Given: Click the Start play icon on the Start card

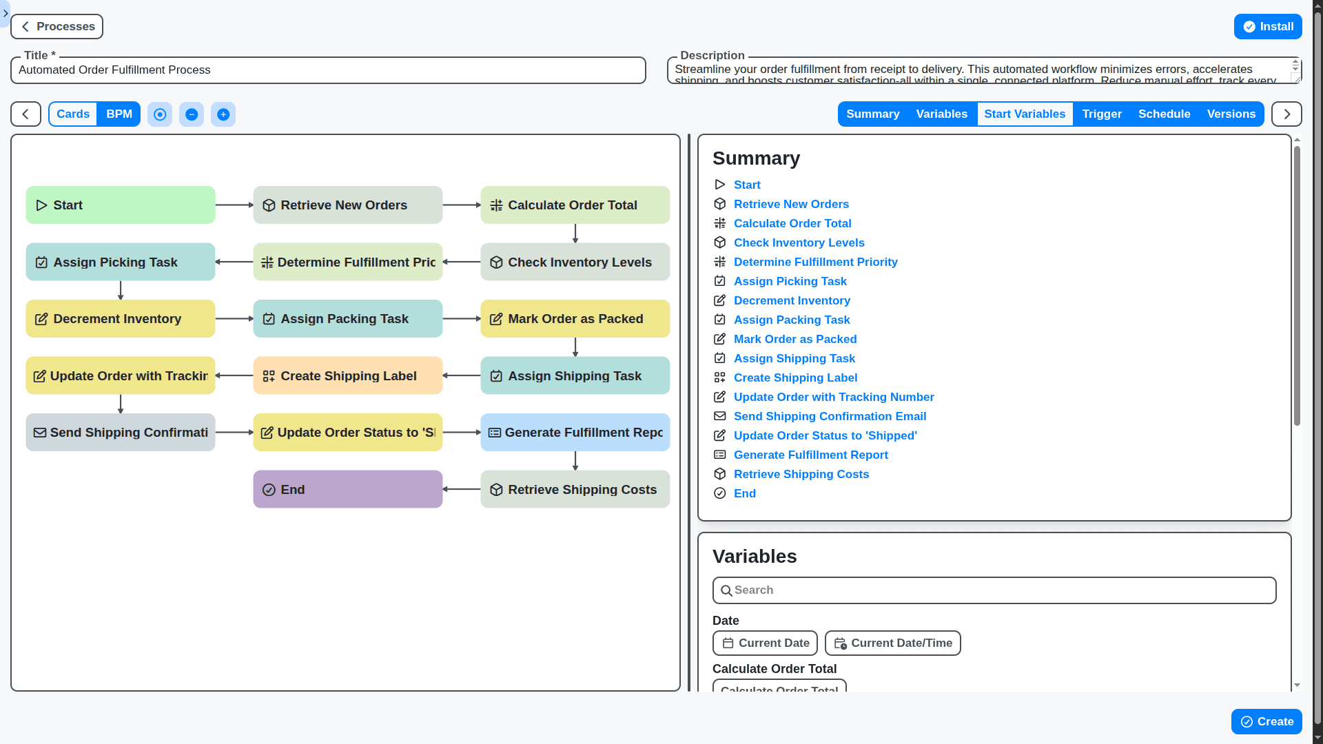Looking at the screenshot, I should point(42,205).
